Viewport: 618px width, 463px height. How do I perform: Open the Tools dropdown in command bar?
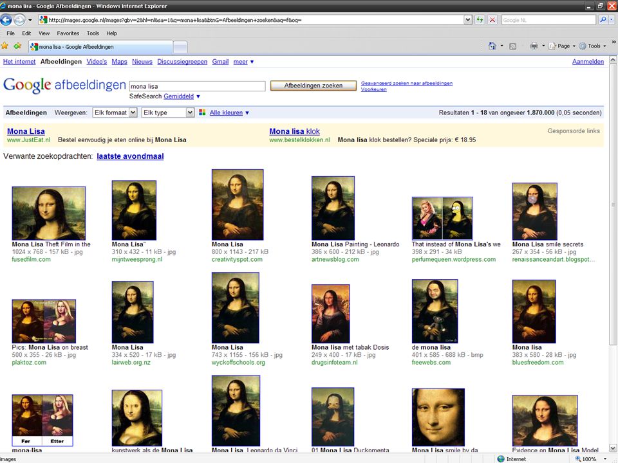point(592,46)
